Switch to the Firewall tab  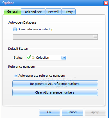coord(53,12)
